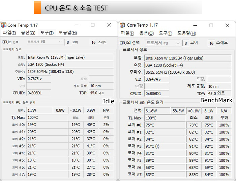The width and height of the screenshot is (236, 183).
Task: Click Core Temp app icon in right window
Action: (x=122, y=25)
